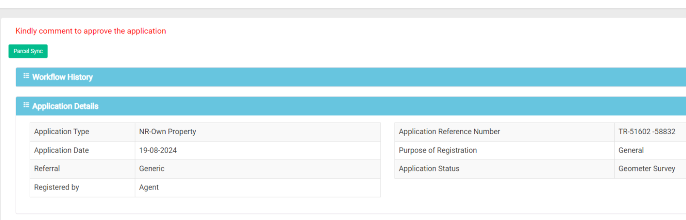Click the Registered by label cell
The width and height of the screenshot is (686, 220).
pyautogui.click(x=82, y=188)
